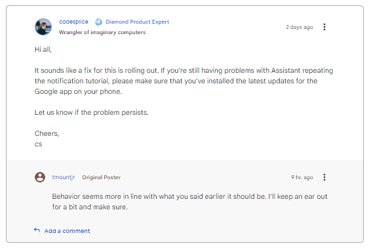Open the three-dot menu on codesplice's post
The width and height of the screenshot is (369, 252).
click(x=324, y=27)
